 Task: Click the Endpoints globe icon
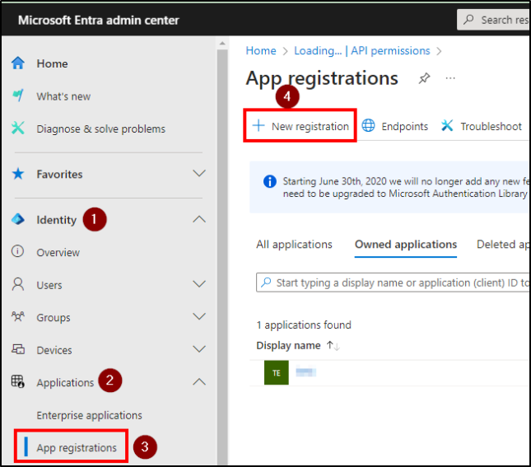tap(368, 125)
